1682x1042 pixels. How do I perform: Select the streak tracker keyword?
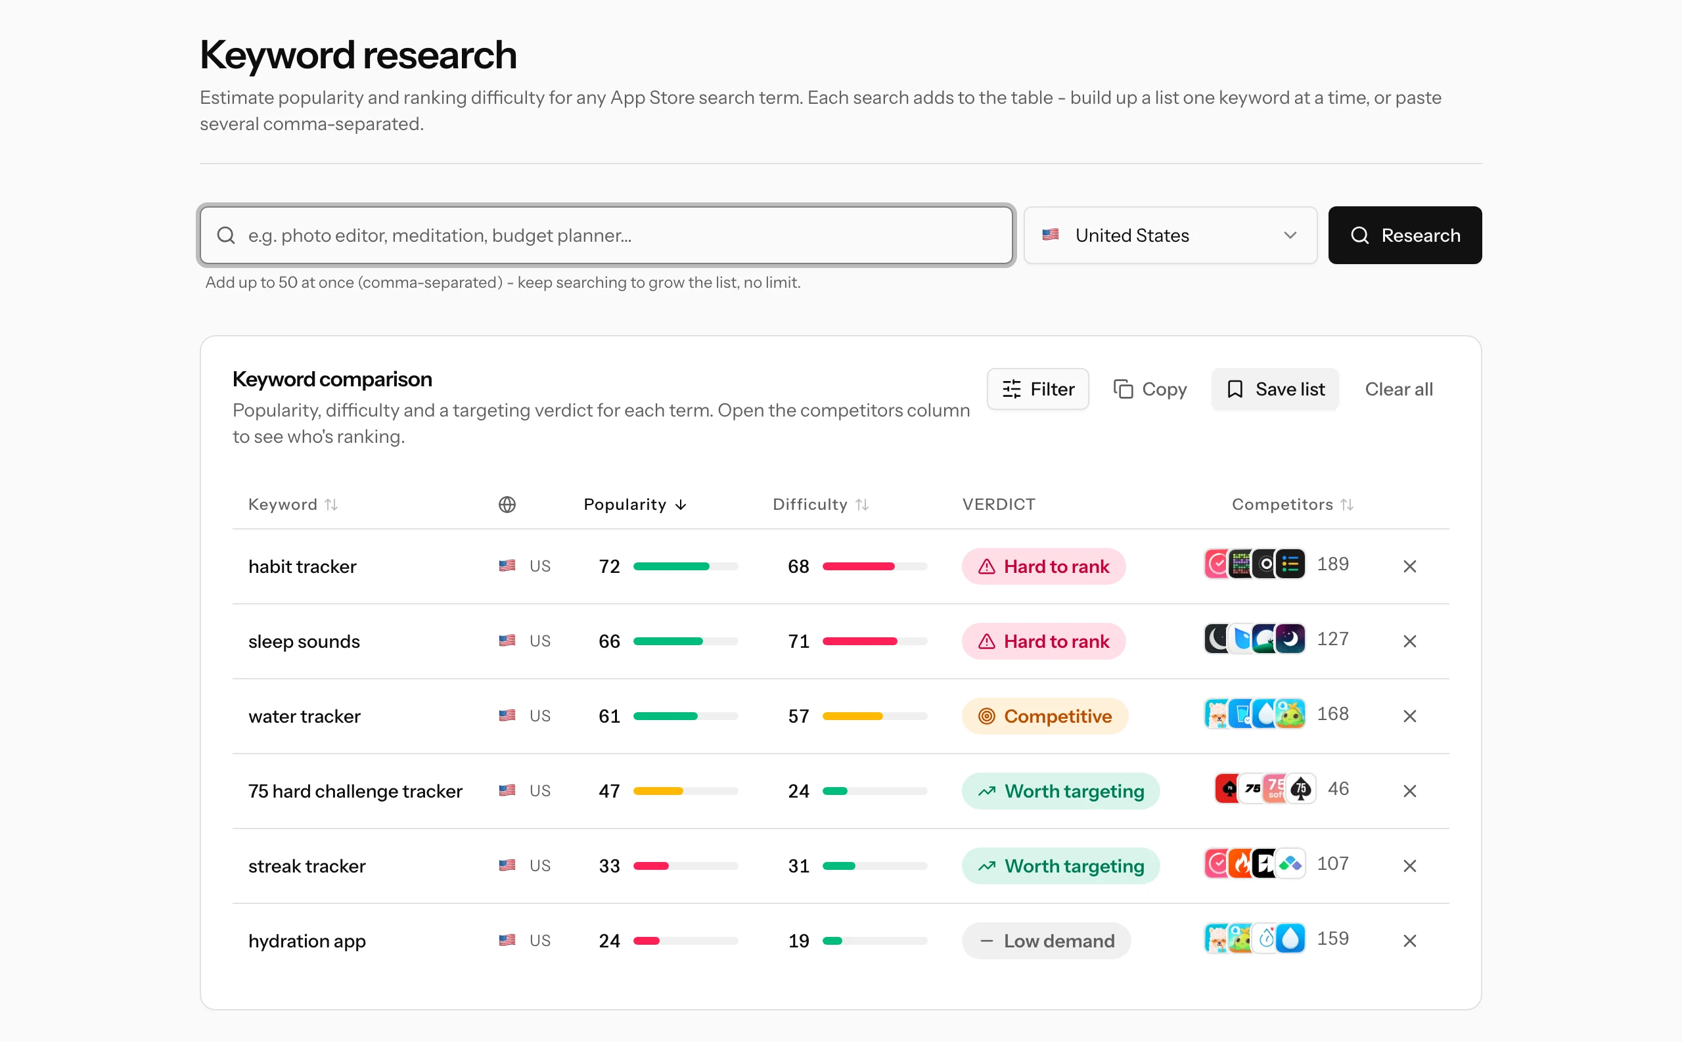click(x=307, y=867)
